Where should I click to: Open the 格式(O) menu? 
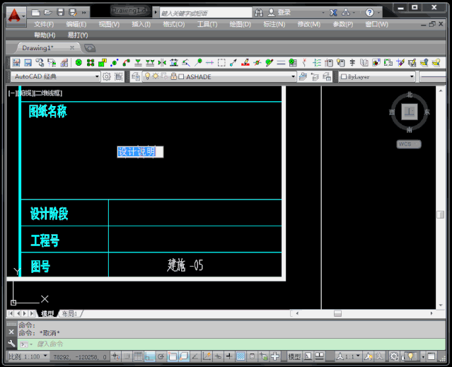[x=173, y=24]
